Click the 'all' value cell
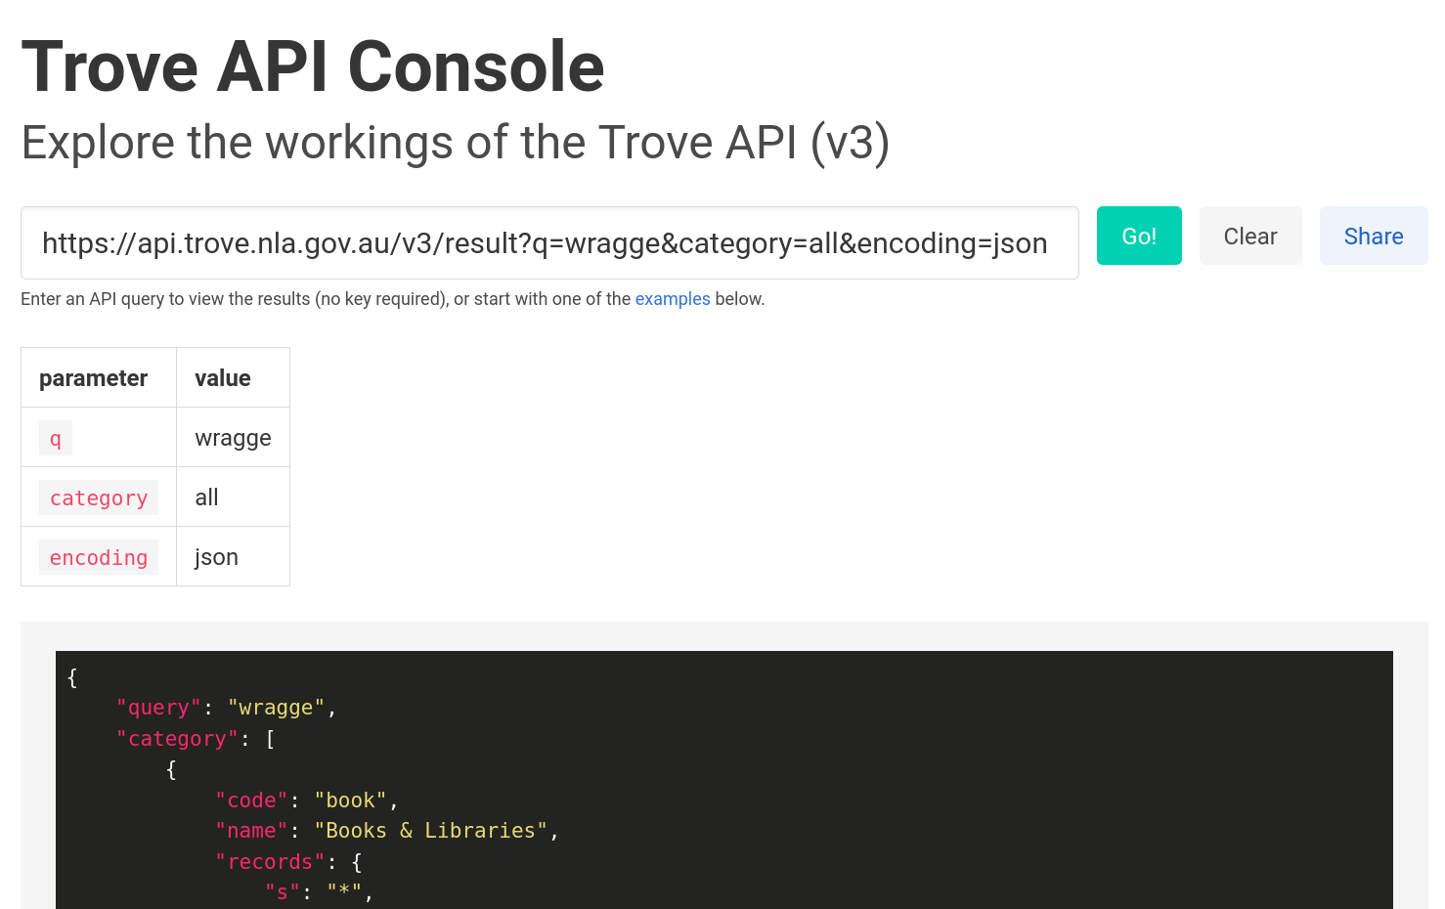This screenshot has width=1445, height=909. point(233,498)
